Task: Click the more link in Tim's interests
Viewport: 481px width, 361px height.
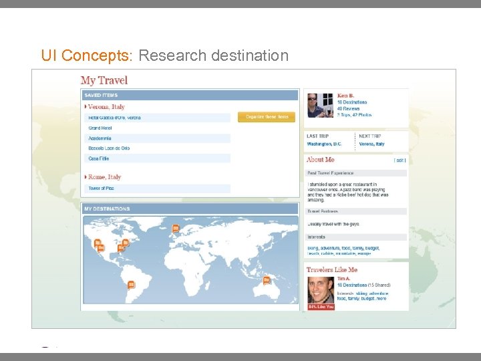Action: click(381, 298)
